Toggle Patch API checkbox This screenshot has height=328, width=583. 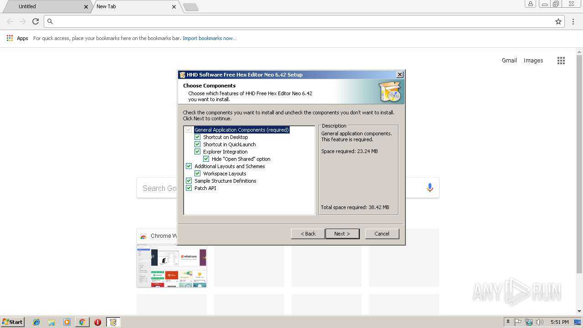pos(189,188)
